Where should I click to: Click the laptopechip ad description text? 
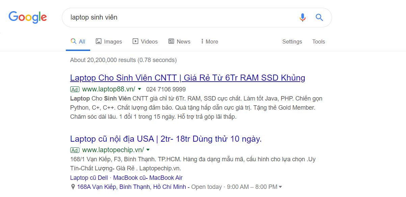pyautogui.click(x=193, y=163)
